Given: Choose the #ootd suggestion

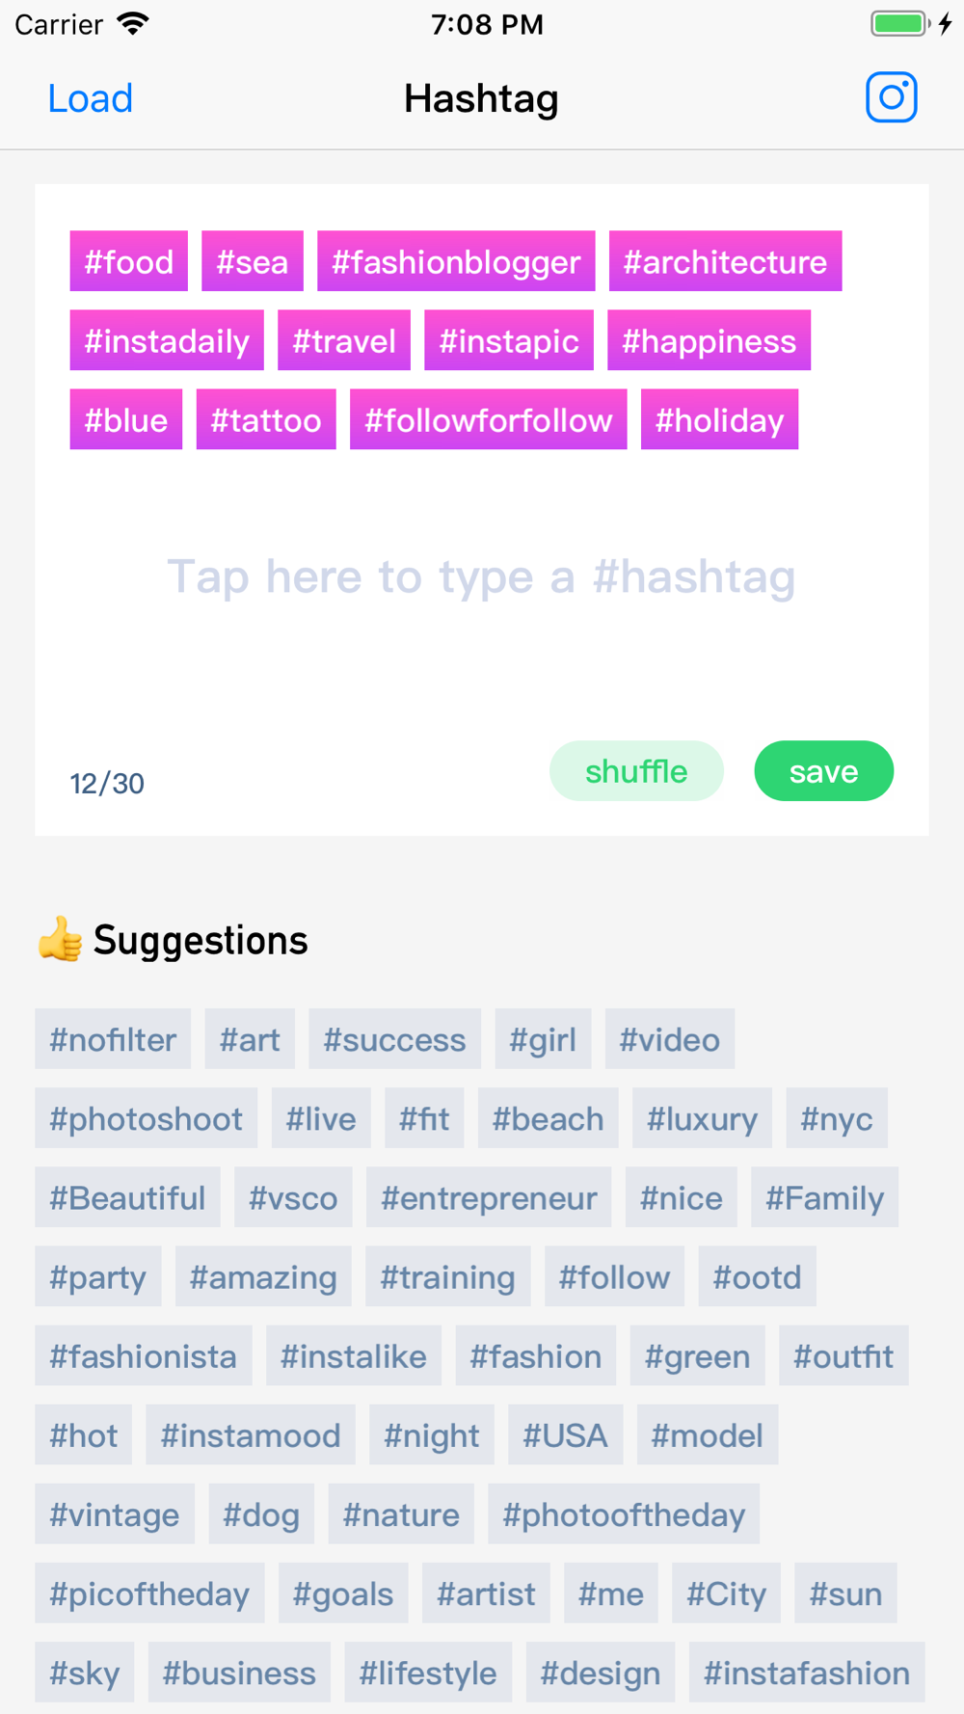Looking at the screenshot, I should (757, 1276).
